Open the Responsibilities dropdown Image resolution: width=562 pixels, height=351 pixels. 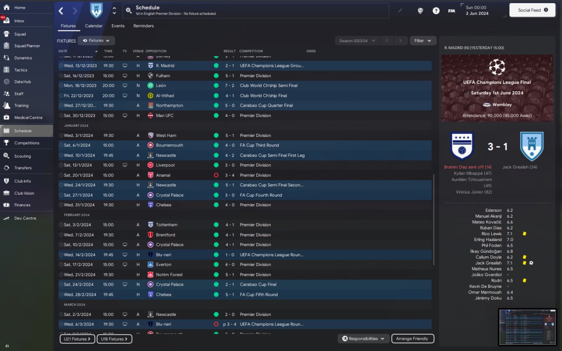[x=364, y=339]
